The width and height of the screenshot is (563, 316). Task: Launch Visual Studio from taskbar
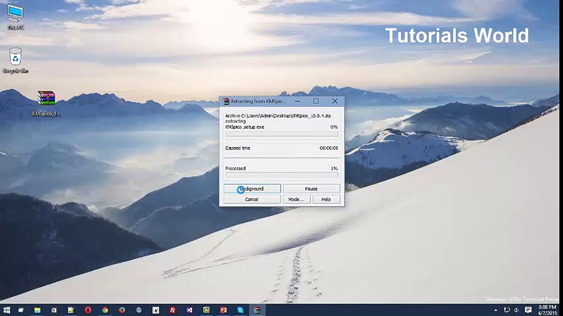(x=189, y=310)
